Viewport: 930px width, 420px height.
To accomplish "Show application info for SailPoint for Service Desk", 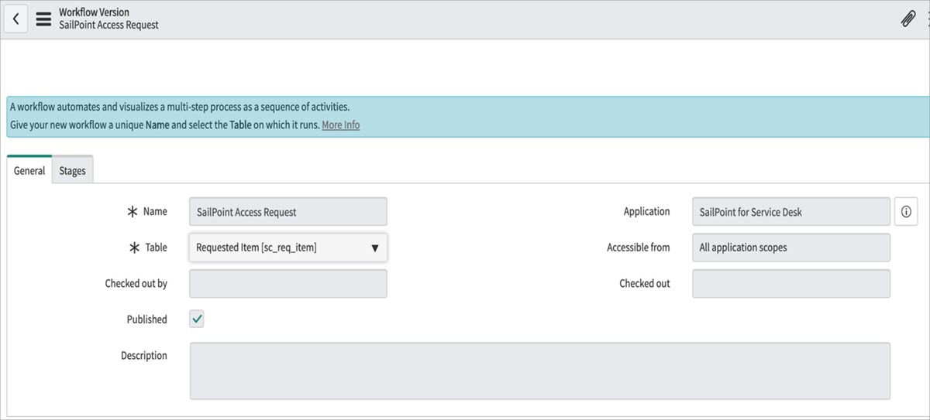I will click(x=906, y=211).
